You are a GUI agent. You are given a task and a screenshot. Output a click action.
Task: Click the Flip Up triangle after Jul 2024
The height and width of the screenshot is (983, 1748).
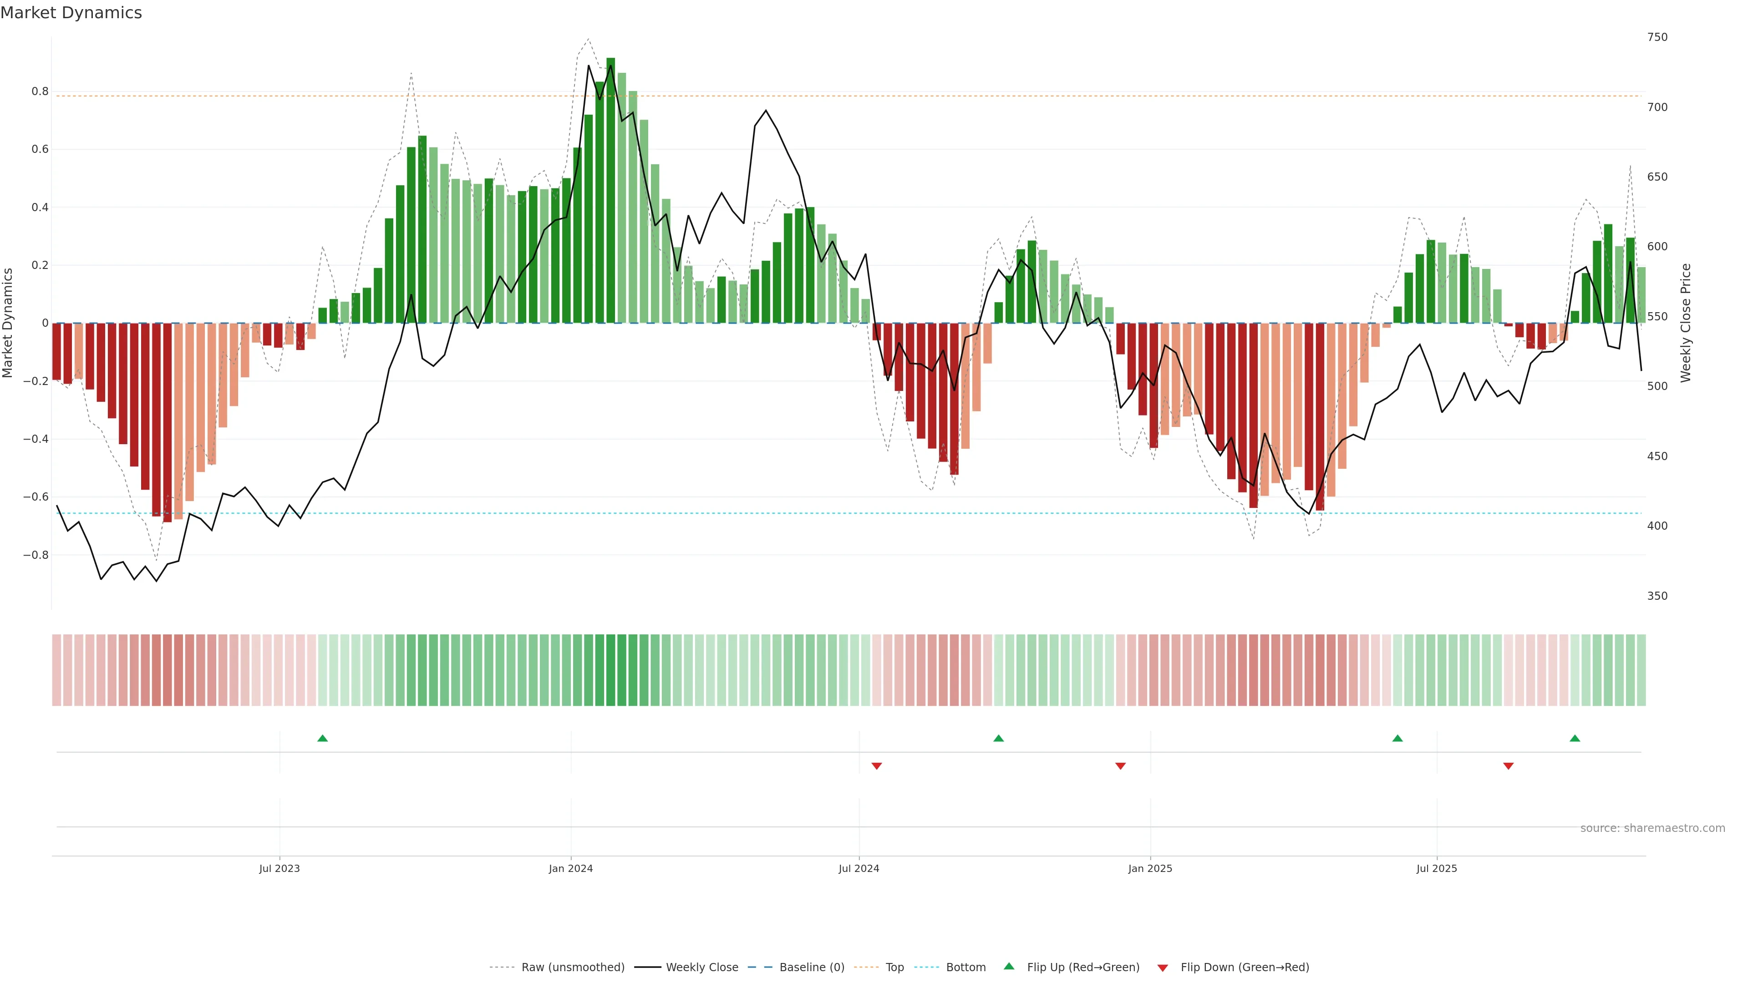point(998,738)
